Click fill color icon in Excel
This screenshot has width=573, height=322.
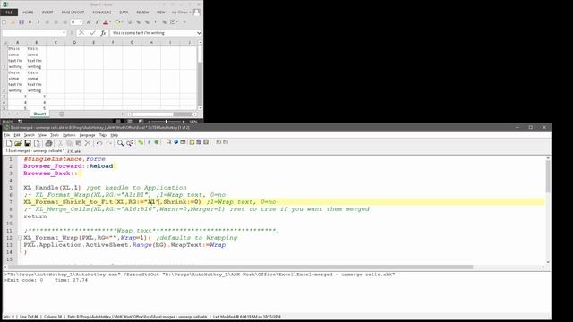[117, 22]
